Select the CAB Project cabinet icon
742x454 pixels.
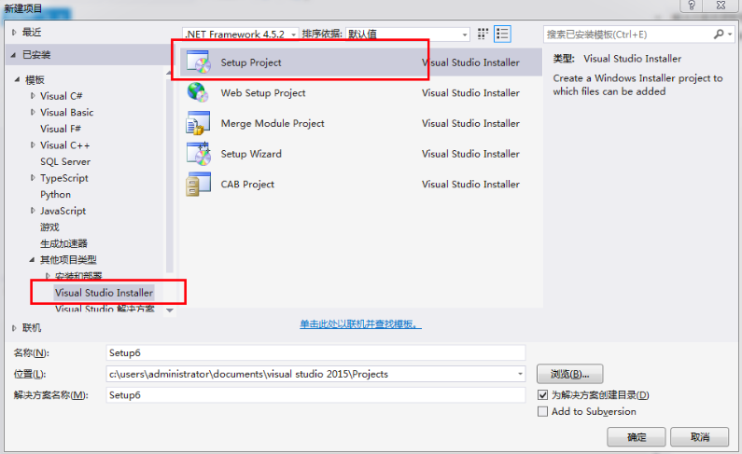pyautogui.click(x=198, y=185)
